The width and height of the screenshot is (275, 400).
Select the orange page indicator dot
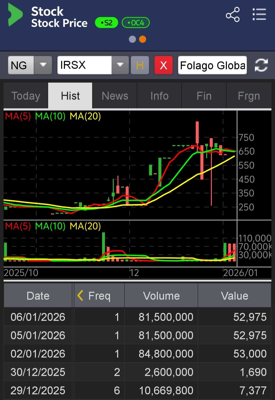[x=143, y=39]
